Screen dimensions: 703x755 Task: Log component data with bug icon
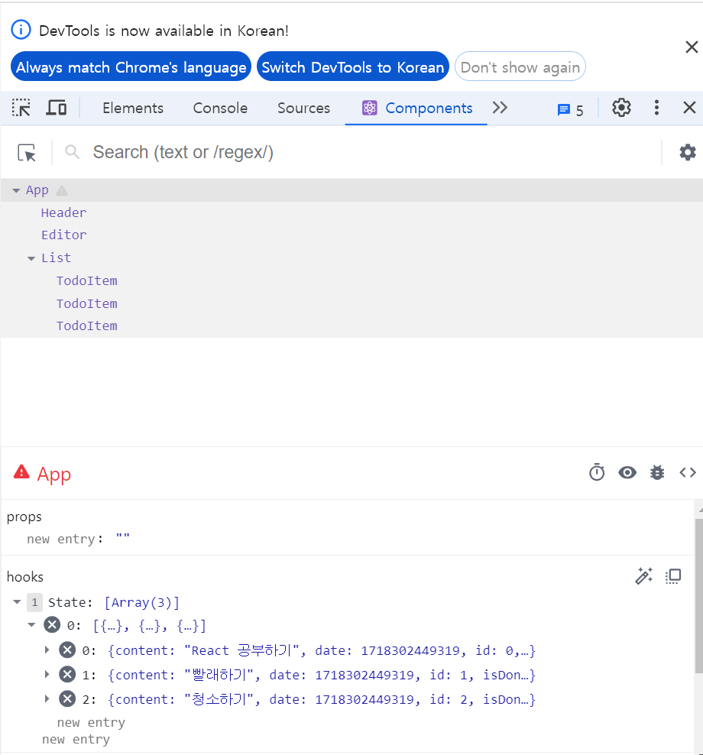point(657,472)
